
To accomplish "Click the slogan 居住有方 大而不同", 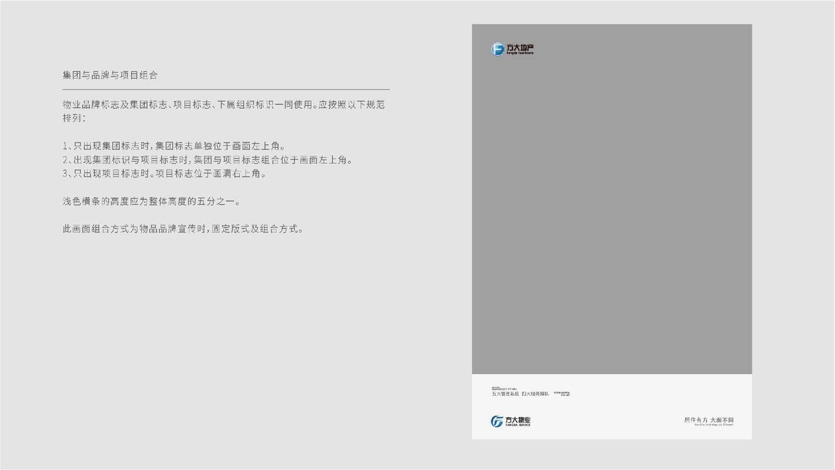I will pyautogui.click(x=708, y=420).
